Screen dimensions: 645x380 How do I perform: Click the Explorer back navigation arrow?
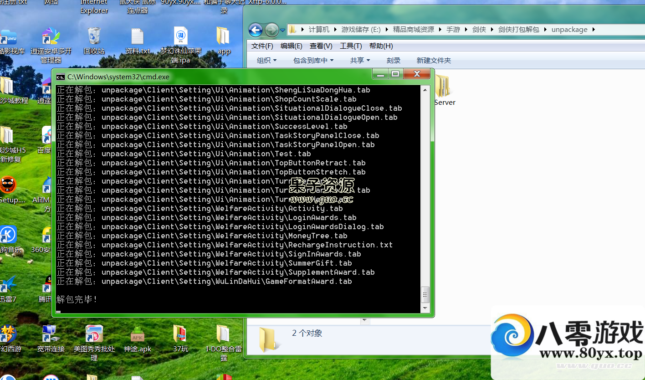256,30
